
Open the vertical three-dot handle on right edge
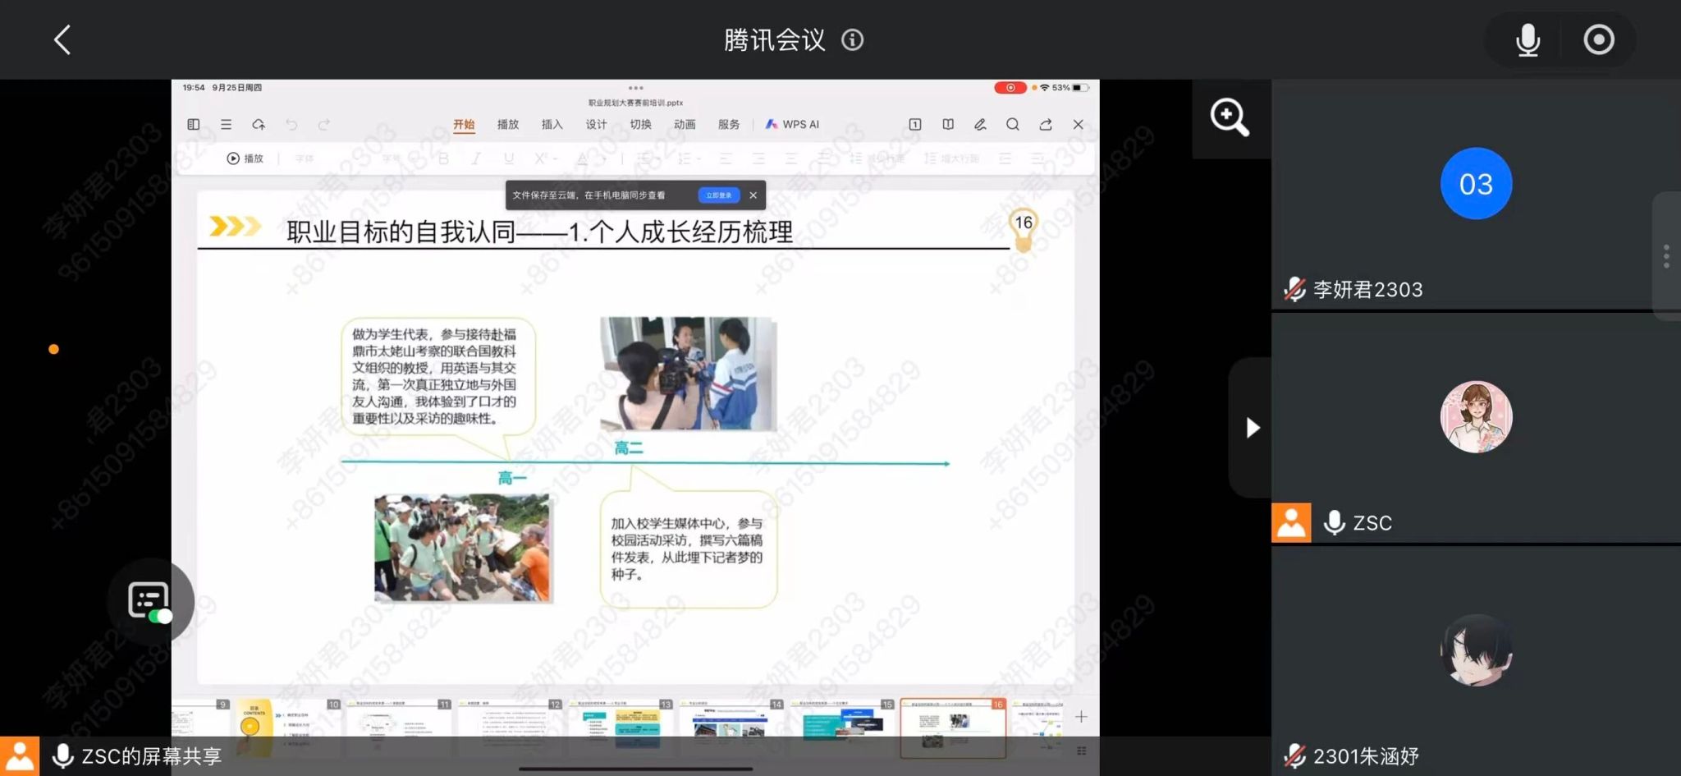[x=1665, y=256]
